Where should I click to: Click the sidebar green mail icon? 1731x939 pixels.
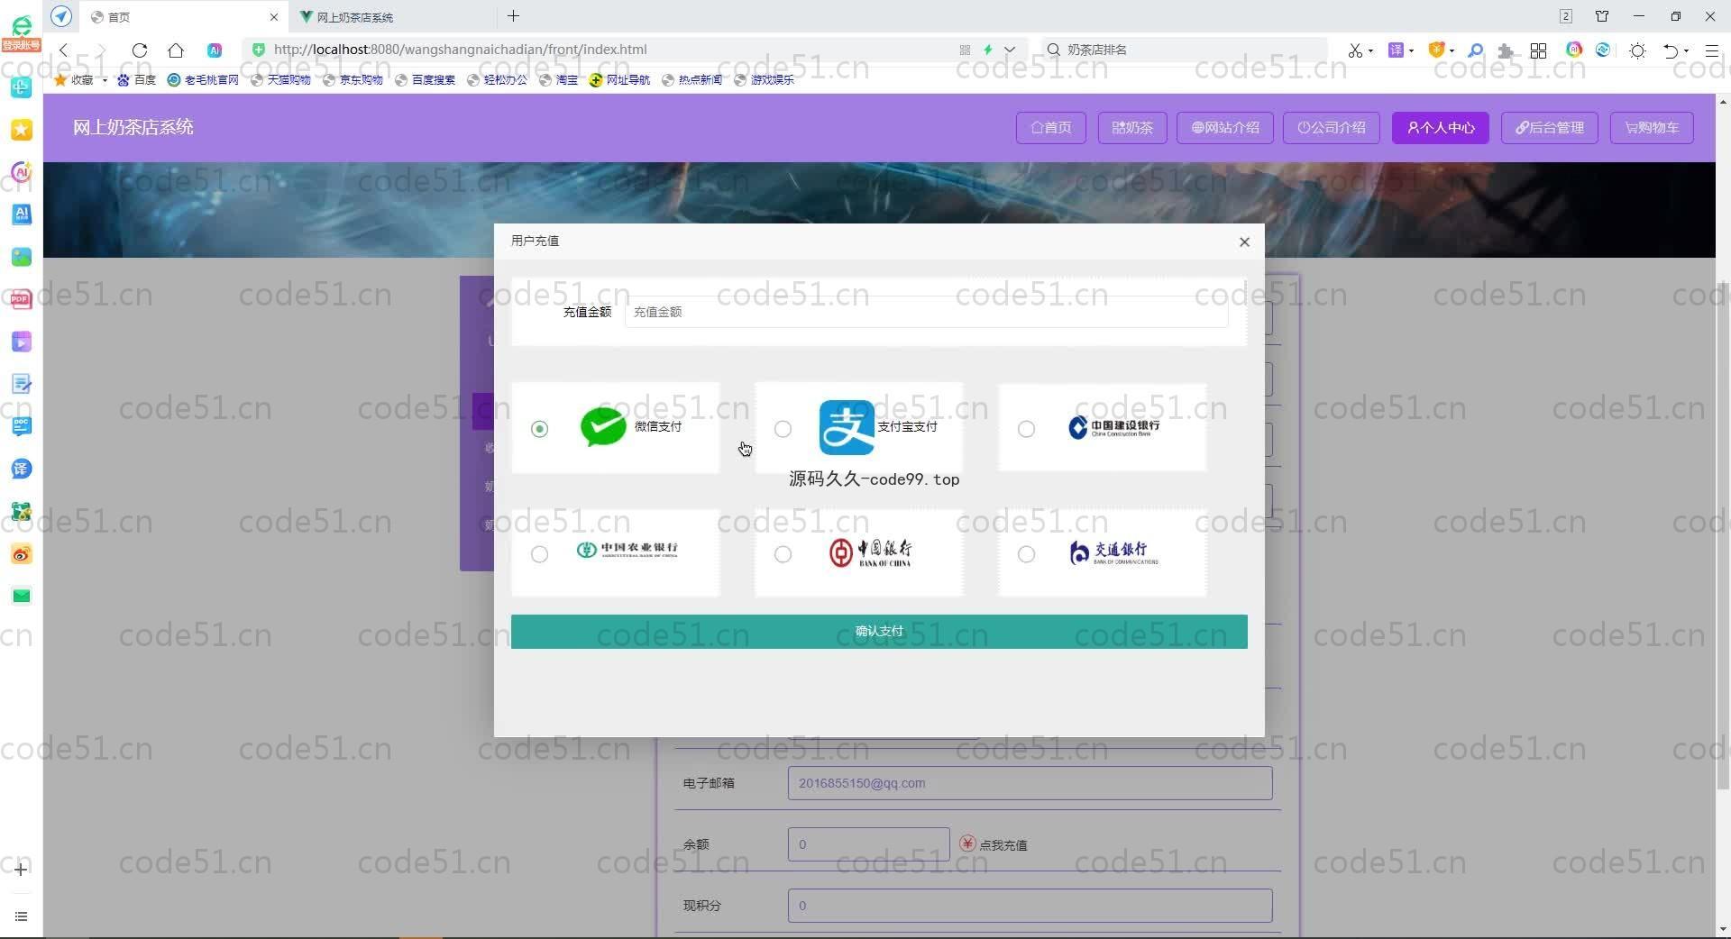coord(22,596)
